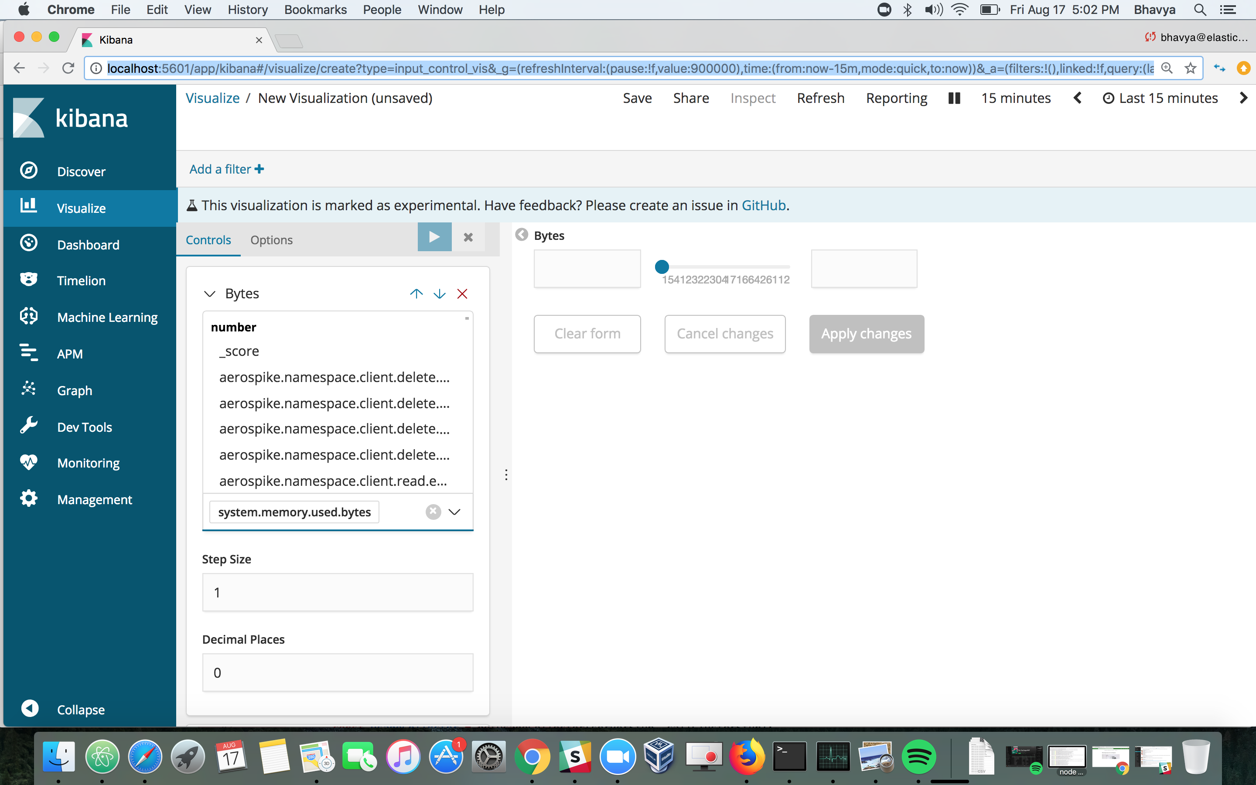Open Management settings
The image size is (1256, 785).
click(94, 499)
